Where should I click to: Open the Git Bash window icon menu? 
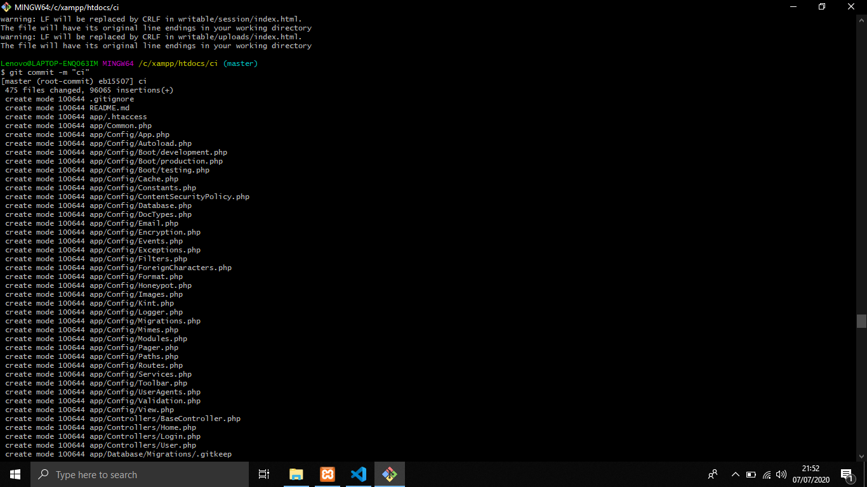[6, 7]
